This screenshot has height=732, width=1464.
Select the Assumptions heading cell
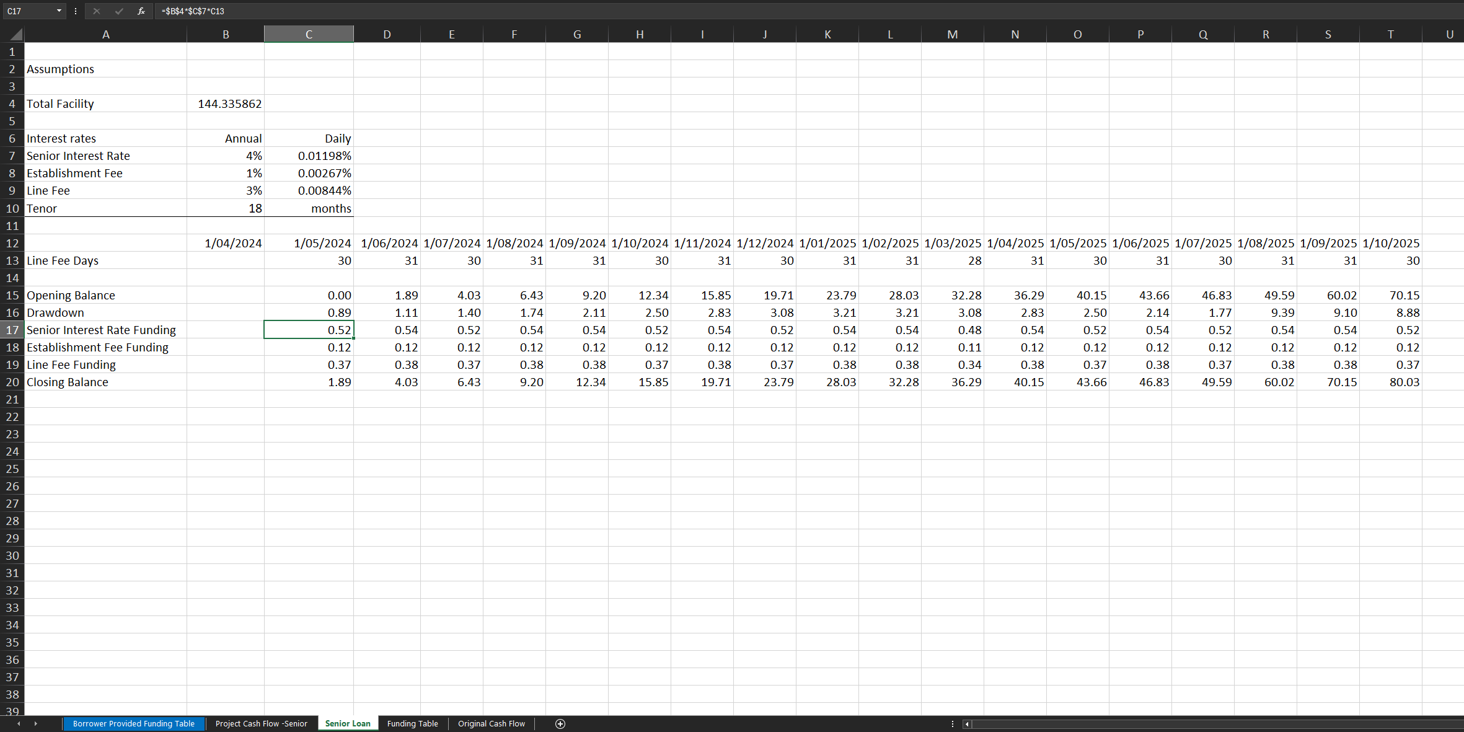click(105, 69)
